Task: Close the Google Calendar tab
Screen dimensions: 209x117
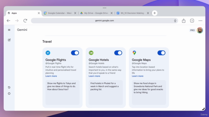Action: coord(75,13)
